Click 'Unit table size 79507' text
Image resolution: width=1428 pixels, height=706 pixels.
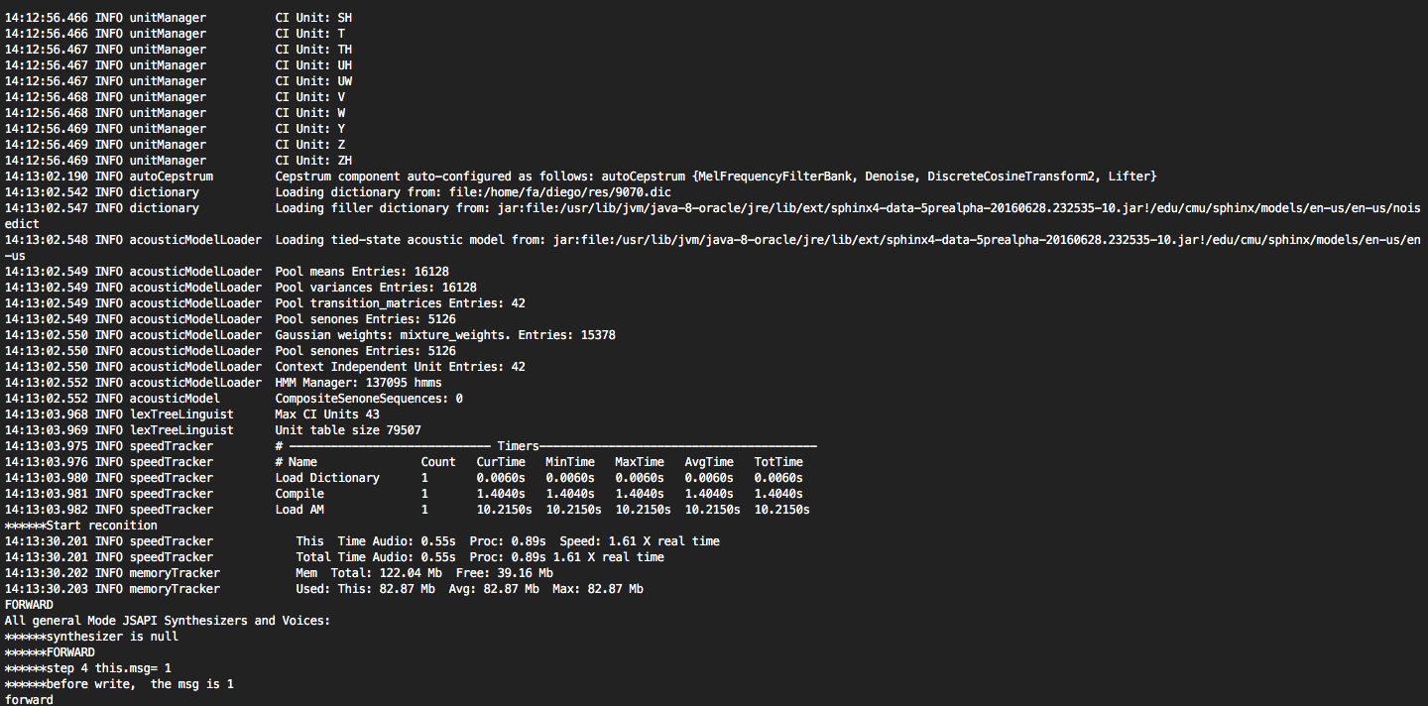[348, 430]
